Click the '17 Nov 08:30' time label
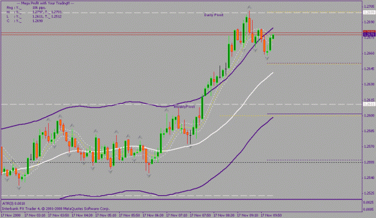The width and height of the screenshot is (376, 218). [224, 215]
